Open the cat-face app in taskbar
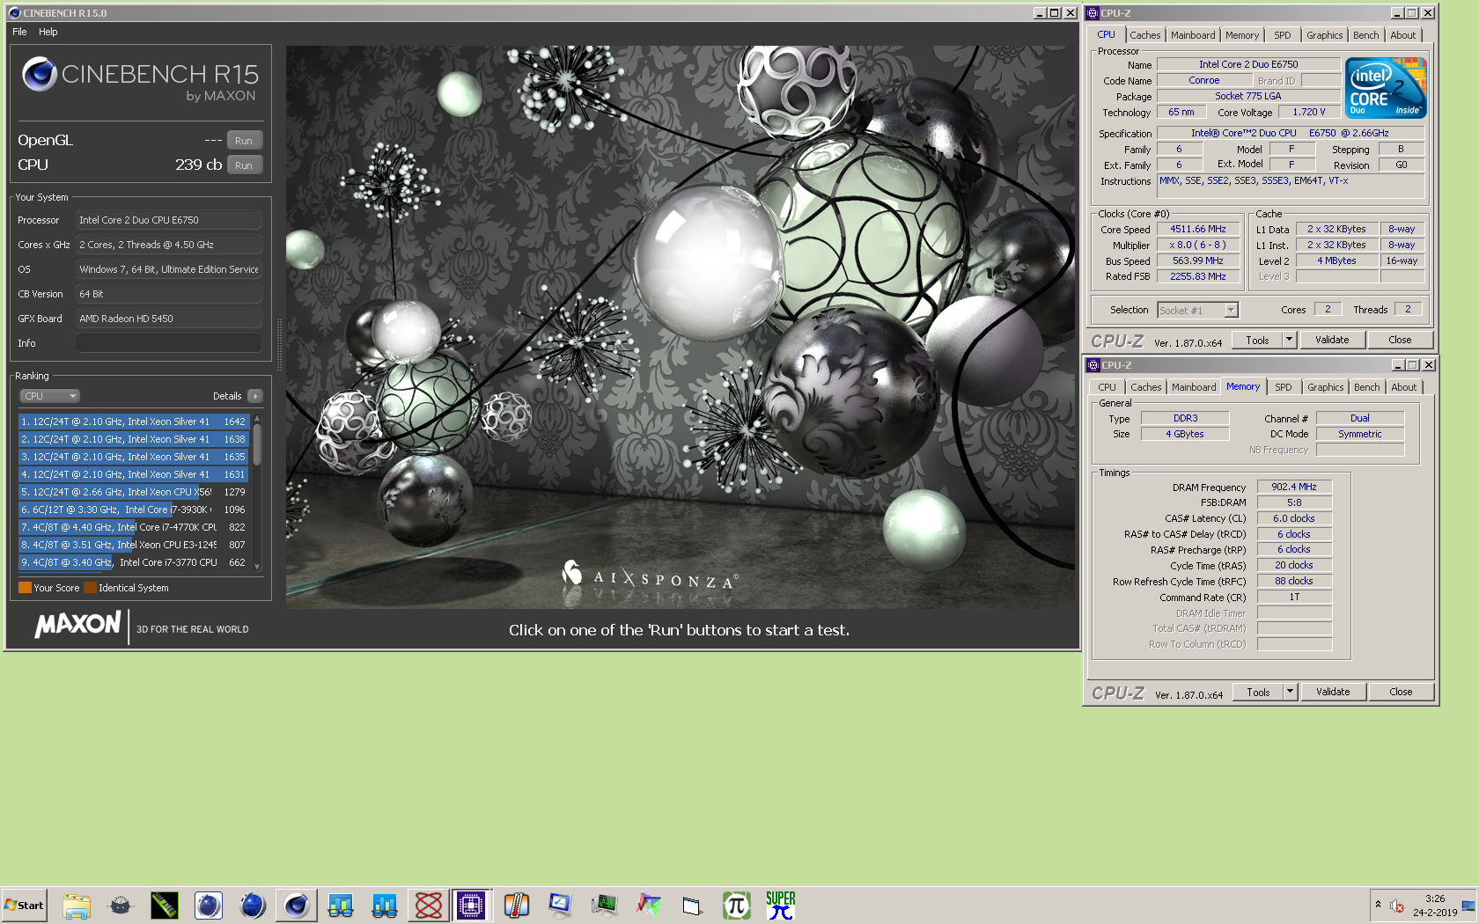Viewport: 1479px width, 924px height. click(121, 906)
